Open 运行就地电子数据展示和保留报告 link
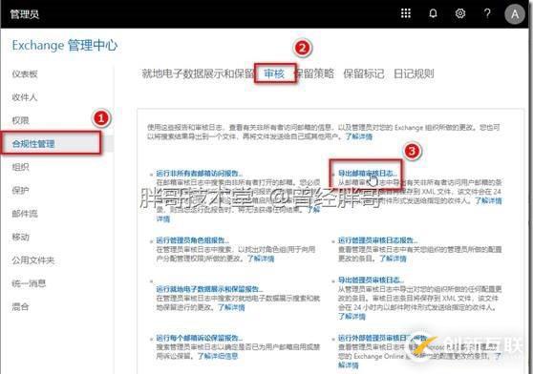The image size is (533, 374). 209,289
